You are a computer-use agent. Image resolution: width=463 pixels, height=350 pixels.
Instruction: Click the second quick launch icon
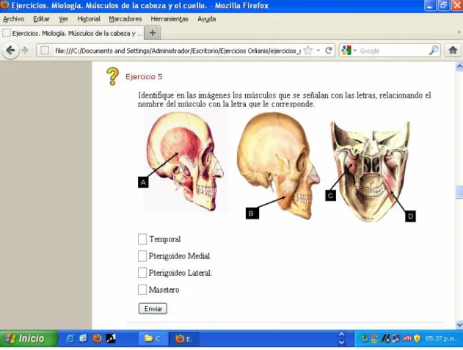(84, 338)
